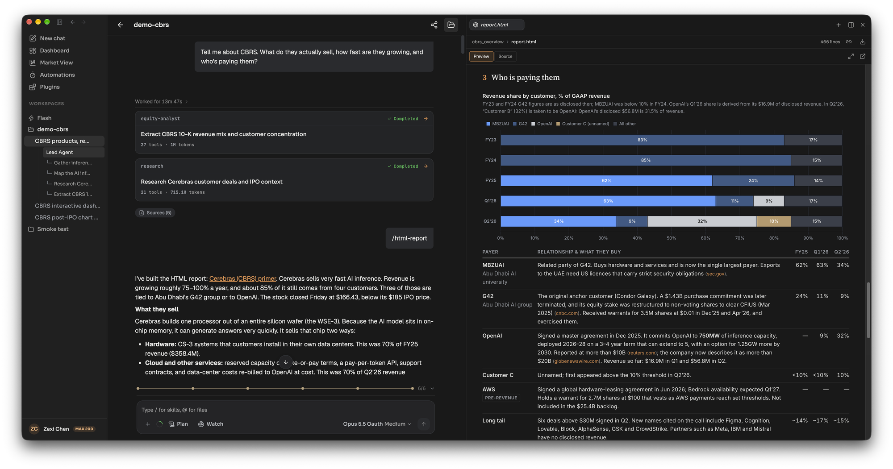893x469 pixels.
Task: Select Extract CBRS 1... subagent
Action: pos(73,194)
